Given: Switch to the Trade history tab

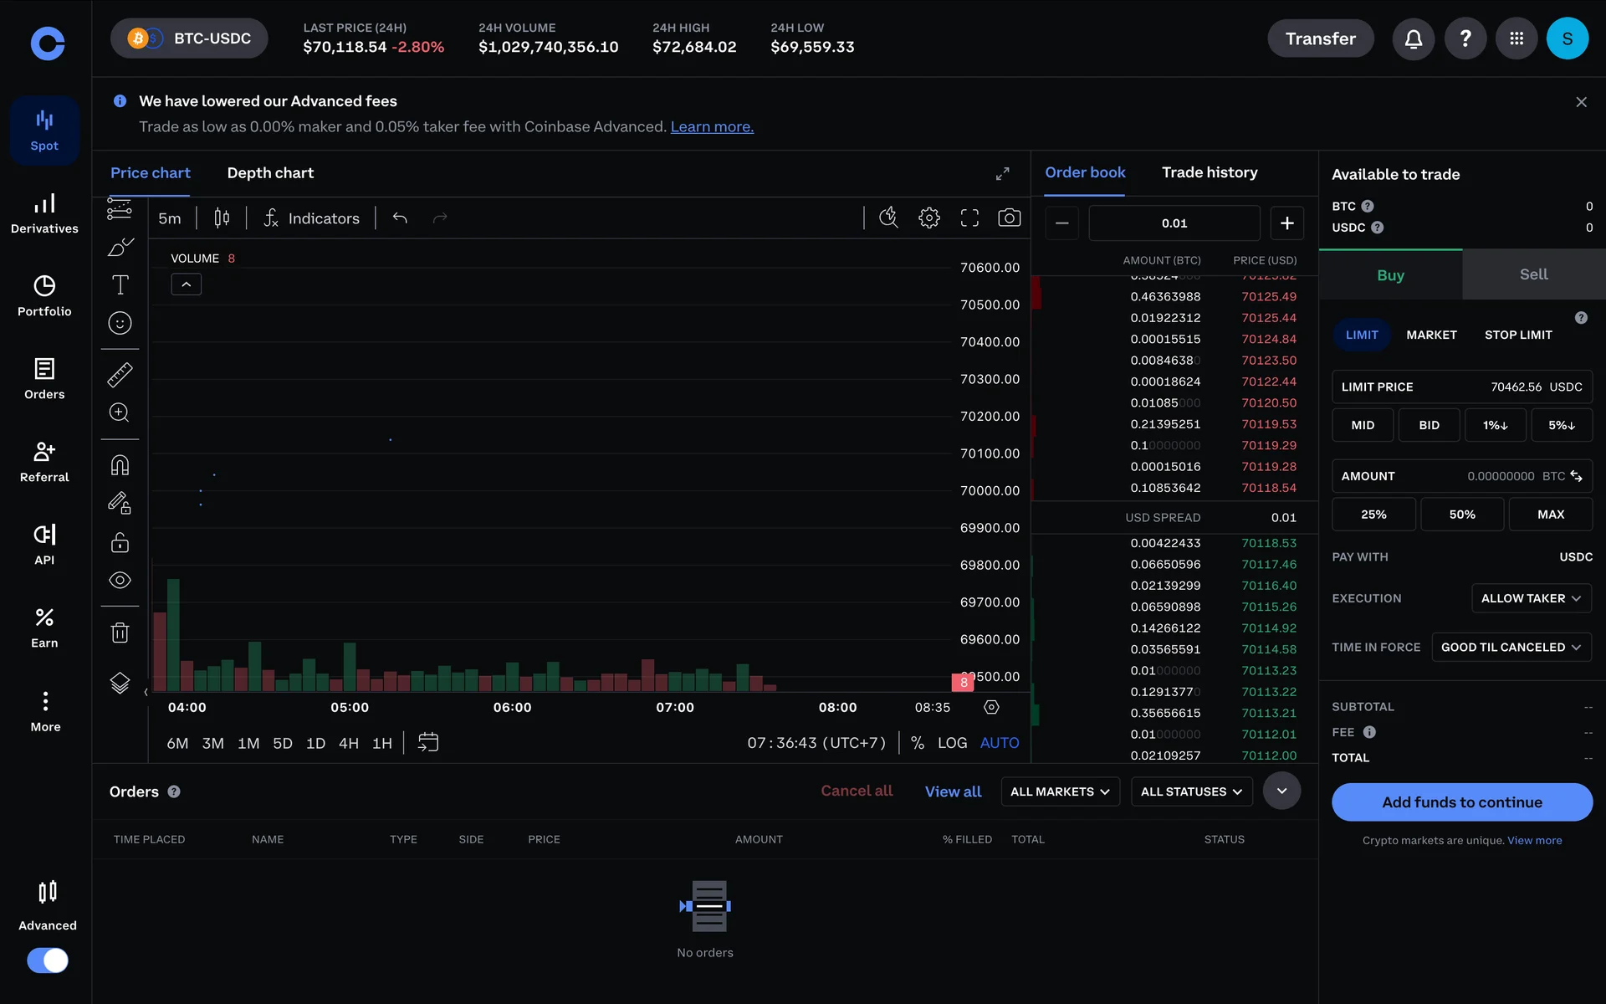Looking at the screenshot, I should click(x=1209, y=172).
